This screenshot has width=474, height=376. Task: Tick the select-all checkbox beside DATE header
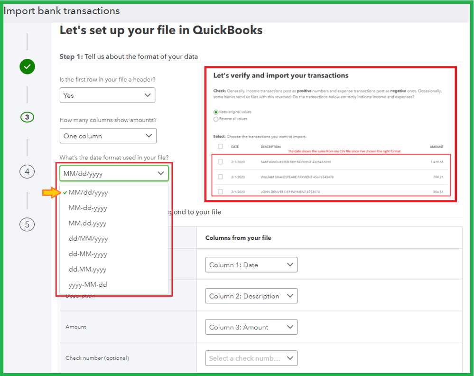tap(220, 146)
